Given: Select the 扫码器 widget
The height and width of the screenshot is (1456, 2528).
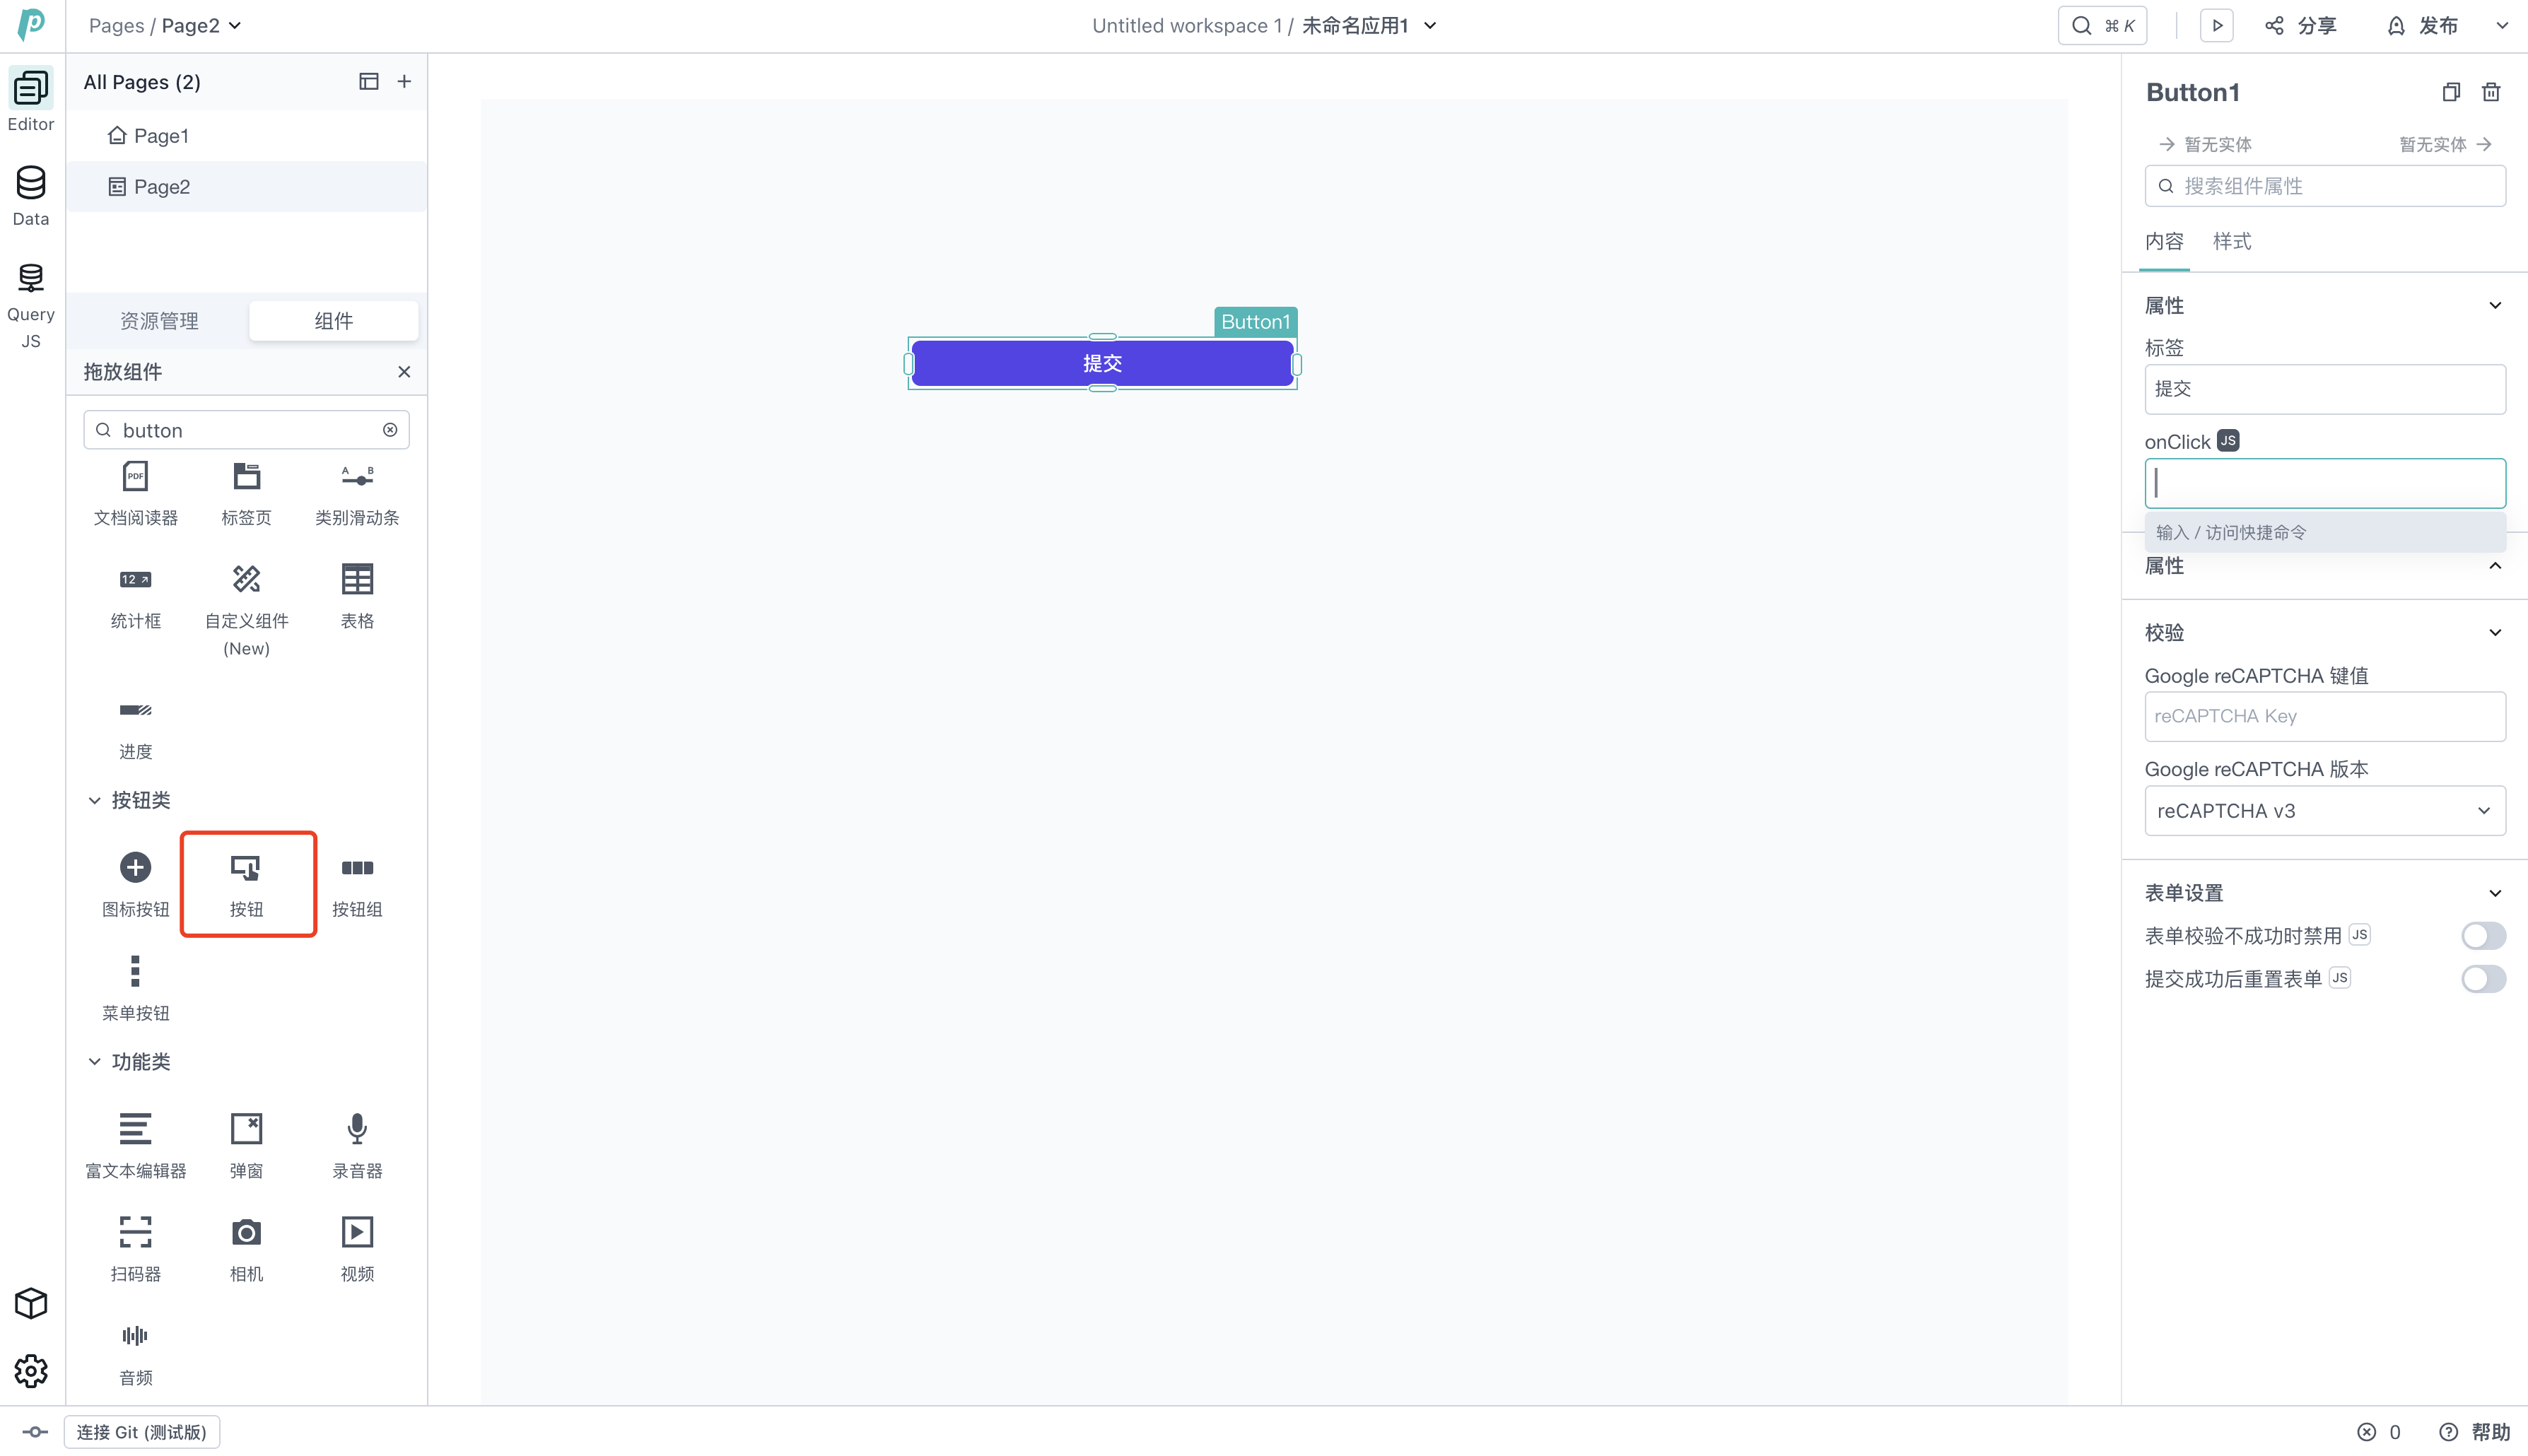Looking at the screenshot, I should click(136, 1249).
